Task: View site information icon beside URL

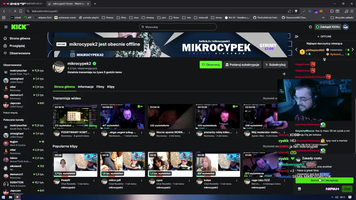Action: (28, 11)
